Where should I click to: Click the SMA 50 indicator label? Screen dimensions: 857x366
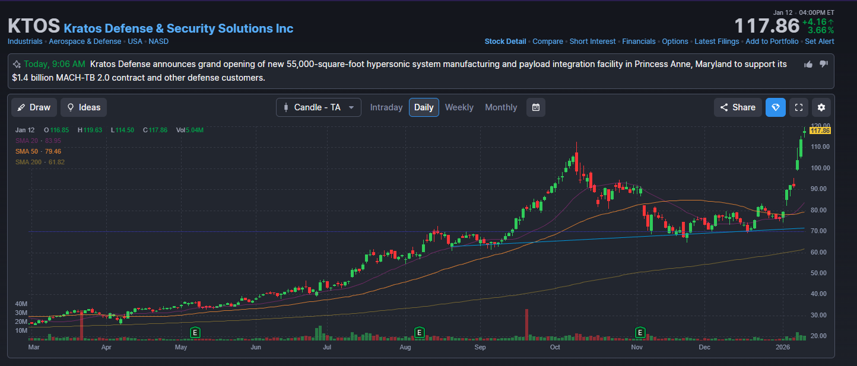(38, 151)
